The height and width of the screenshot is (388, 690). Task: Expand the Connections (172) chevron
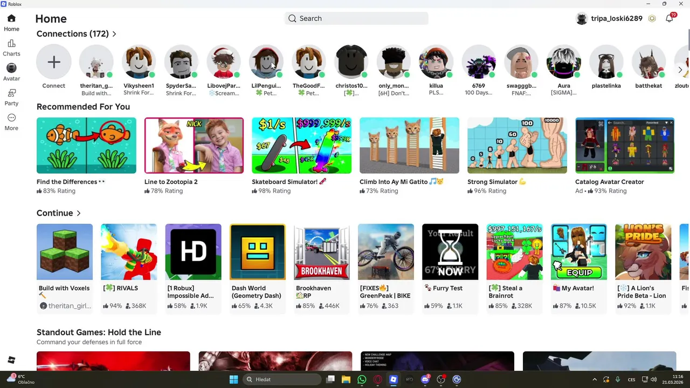coord(114,34)
